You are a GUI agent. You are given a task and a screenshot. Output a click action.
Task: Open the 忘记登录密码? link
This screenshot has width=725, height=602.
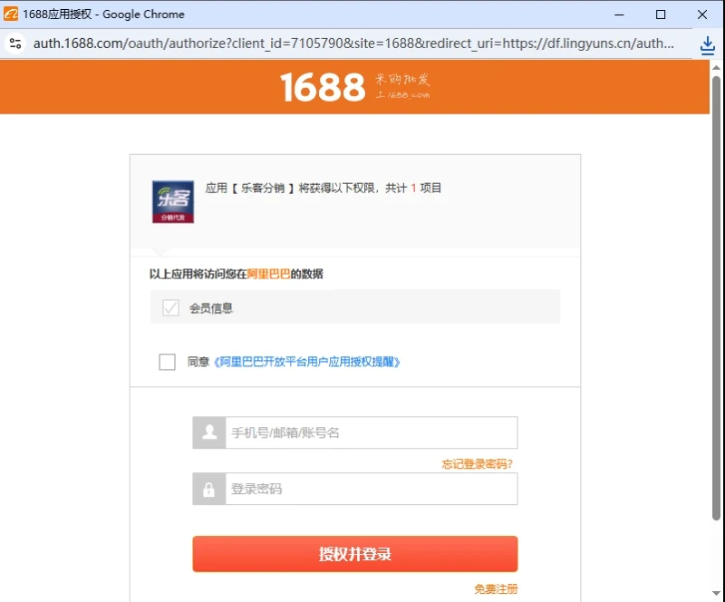[478, 463]
